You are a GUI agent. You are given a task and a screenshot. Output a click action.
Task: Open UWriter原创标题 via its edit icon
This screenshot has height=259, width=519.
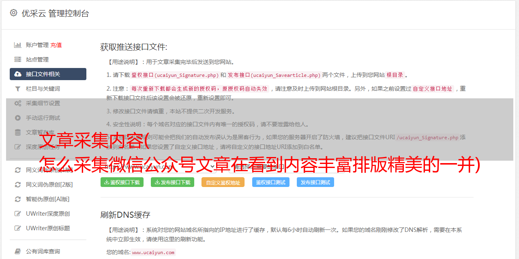pos(18,228)
